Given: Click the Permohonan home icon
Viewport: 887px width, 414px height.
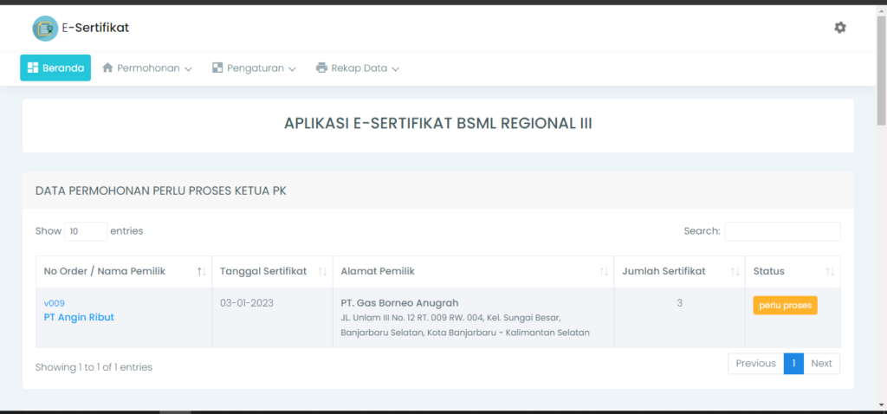Looking at the screenshot, I should point(108,68).
